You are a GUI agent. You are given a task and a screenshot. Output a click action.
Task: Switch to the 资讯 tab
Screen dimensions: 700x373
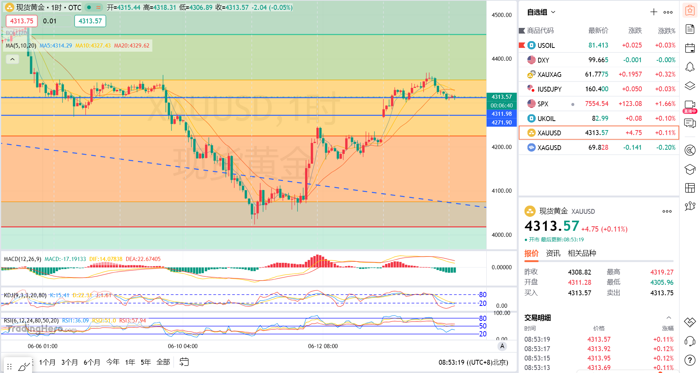click(x=553, y=253)
